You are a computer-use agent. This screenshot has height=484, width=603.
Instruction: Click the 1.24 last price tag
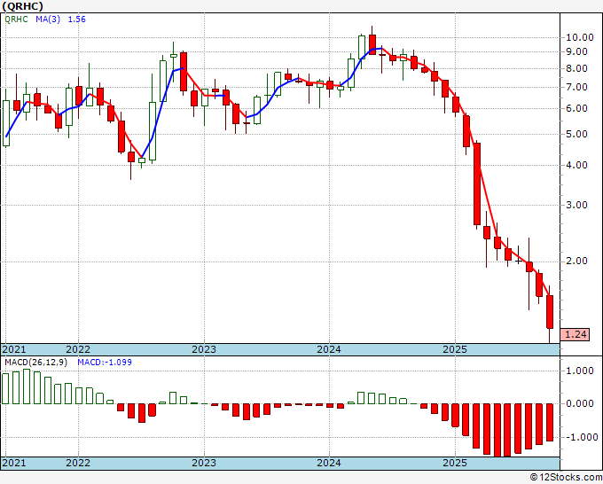pyautogui.click(x=576, y=334)
